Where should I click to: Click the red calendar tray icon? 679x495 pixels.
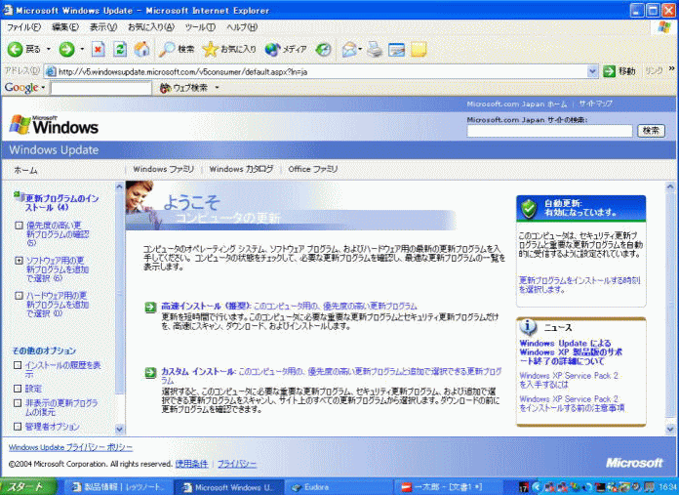point(524,487)
